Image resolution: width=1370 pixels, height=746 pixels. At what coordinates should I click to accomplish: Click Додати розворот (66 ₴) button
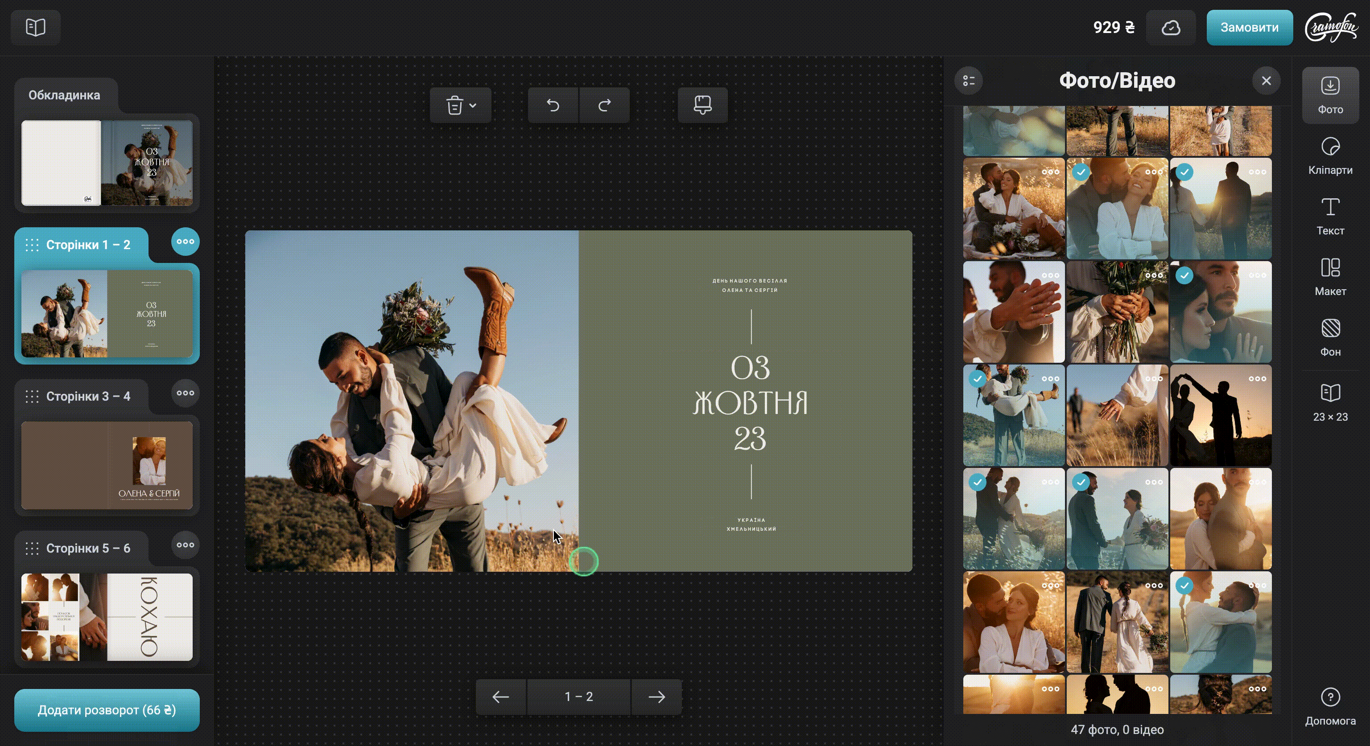[x=107, y=710]
